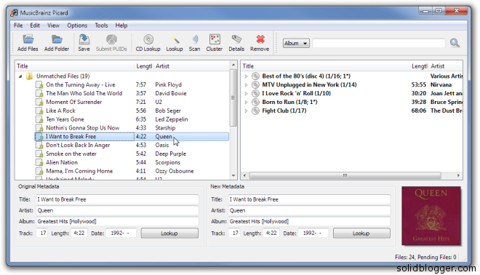Click the MusicBrainz Picard title bar icon

point(14,13)
